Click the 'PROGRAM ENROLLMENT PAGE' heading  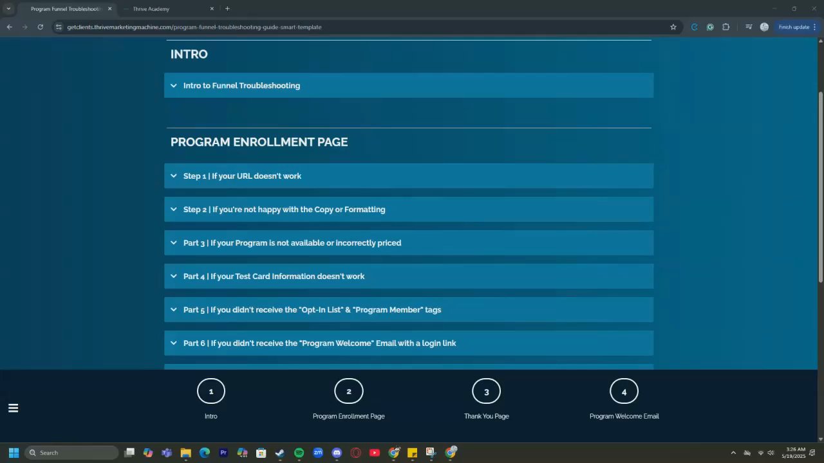259,142
